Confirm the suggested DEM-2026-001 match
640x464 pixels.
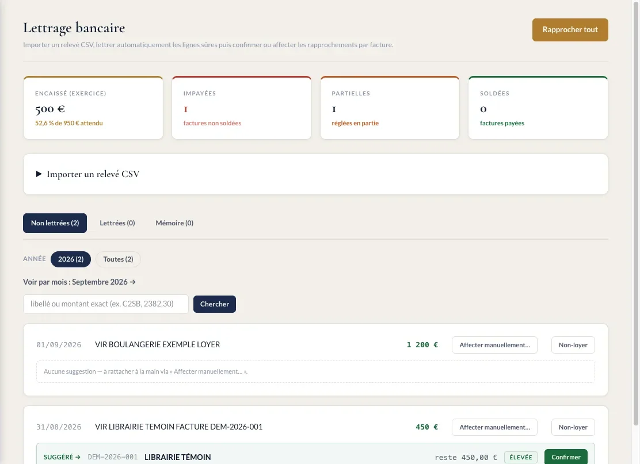click(x=566, y=457)
